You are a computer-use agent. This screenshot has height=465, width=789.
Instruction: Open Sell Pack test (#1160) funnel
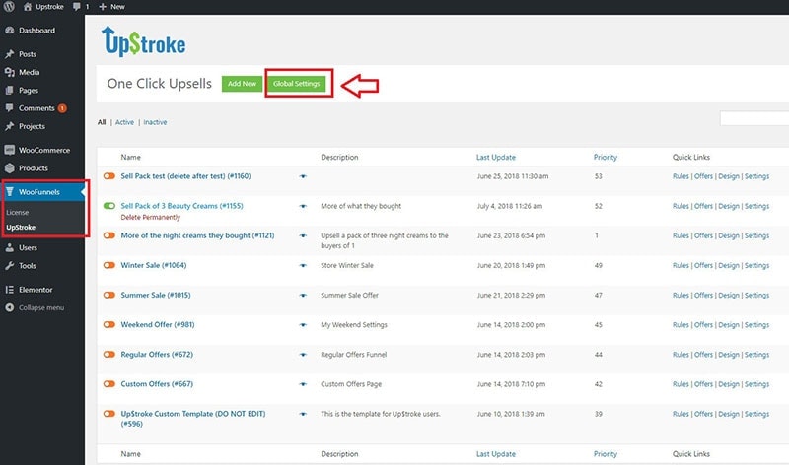(185, 176)
